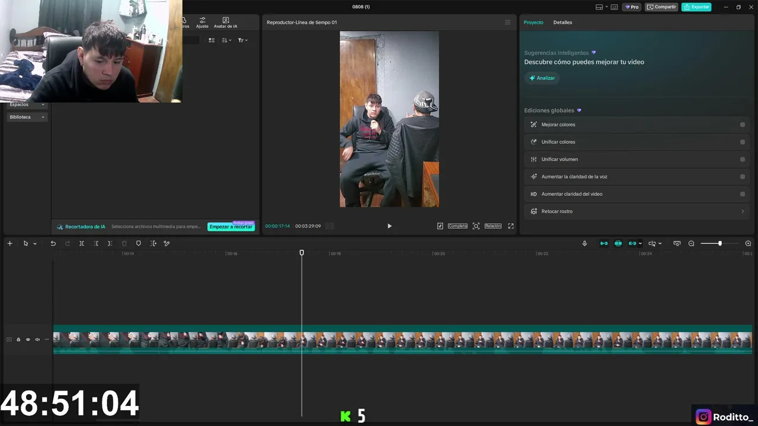Open the media sort dropdown

(226, 40)
